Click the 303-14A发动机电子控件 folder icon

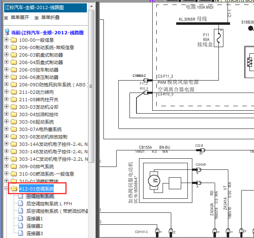coord(14,144)
